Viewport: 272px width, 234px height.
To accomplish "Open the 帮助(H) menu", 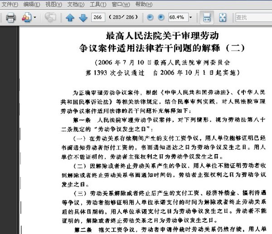I will (x=144, y=5).
